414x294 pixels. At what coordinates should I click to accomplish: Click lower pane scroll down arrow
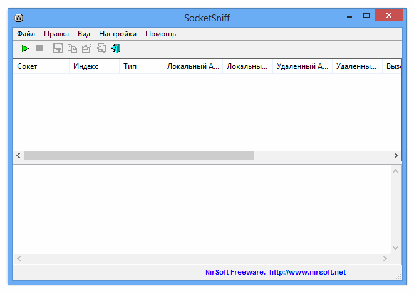click(x=395, y=248)
